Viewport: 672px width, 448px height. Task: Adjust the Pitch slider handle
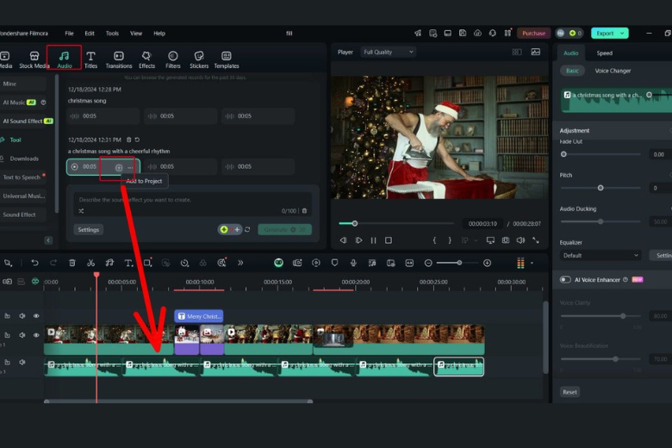[600, 188]
